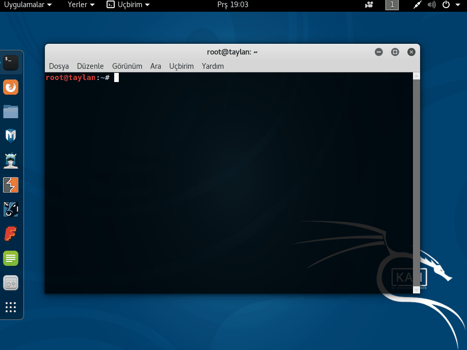Open the green notes app icon

(x=11, y=258)
